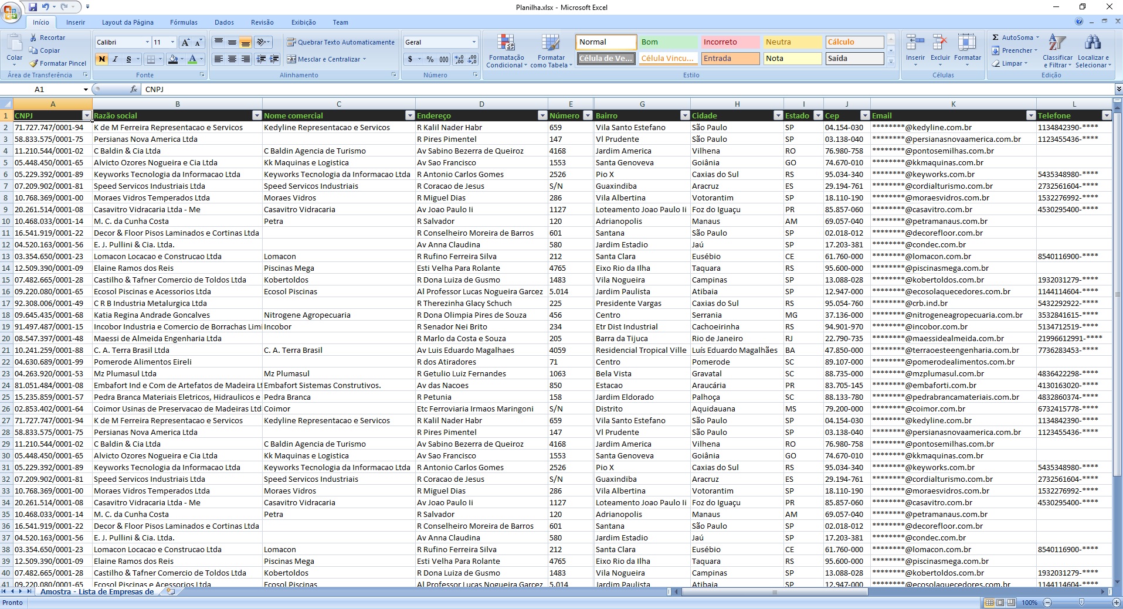This screenshot has height=609, width=1123.
Task: Open the Limpar clear menu
Action: click(x=1010, y=63)
